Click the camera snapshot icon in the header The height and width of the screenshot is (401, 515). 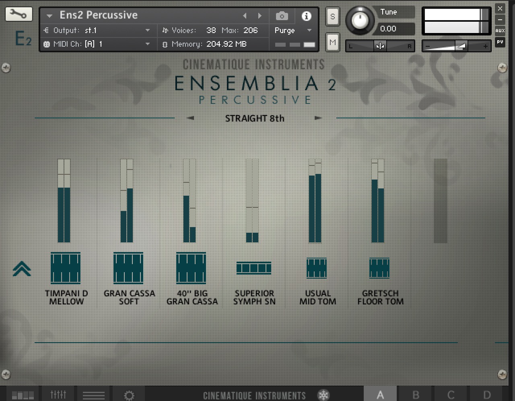pyautogui.click(x=282, y=16)
